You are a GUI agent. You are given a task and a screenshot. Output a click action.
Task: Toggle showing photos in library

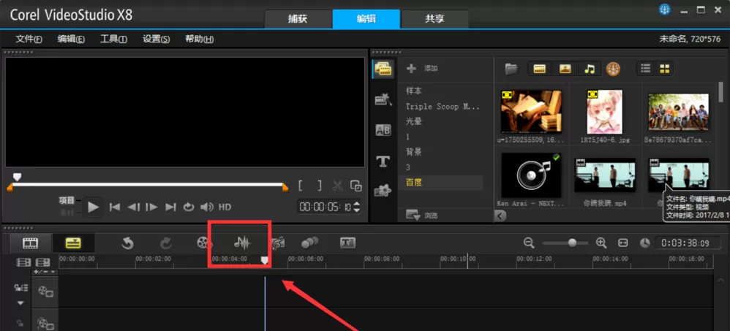[565, 69]
